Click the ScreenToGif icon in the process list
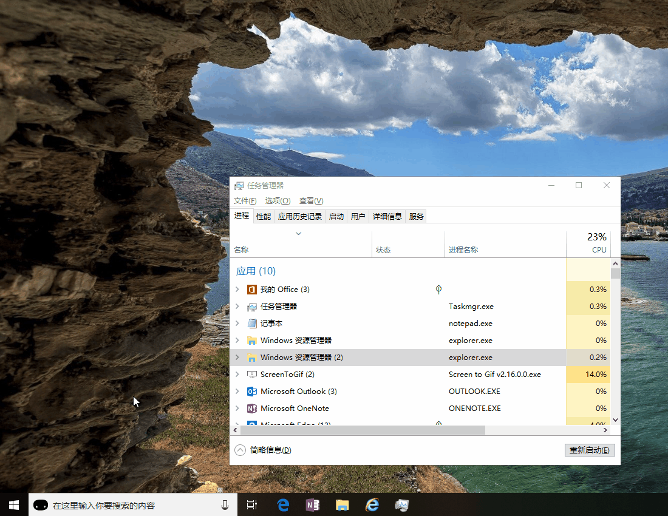This screenshot has height=516, width=668. 252,375
